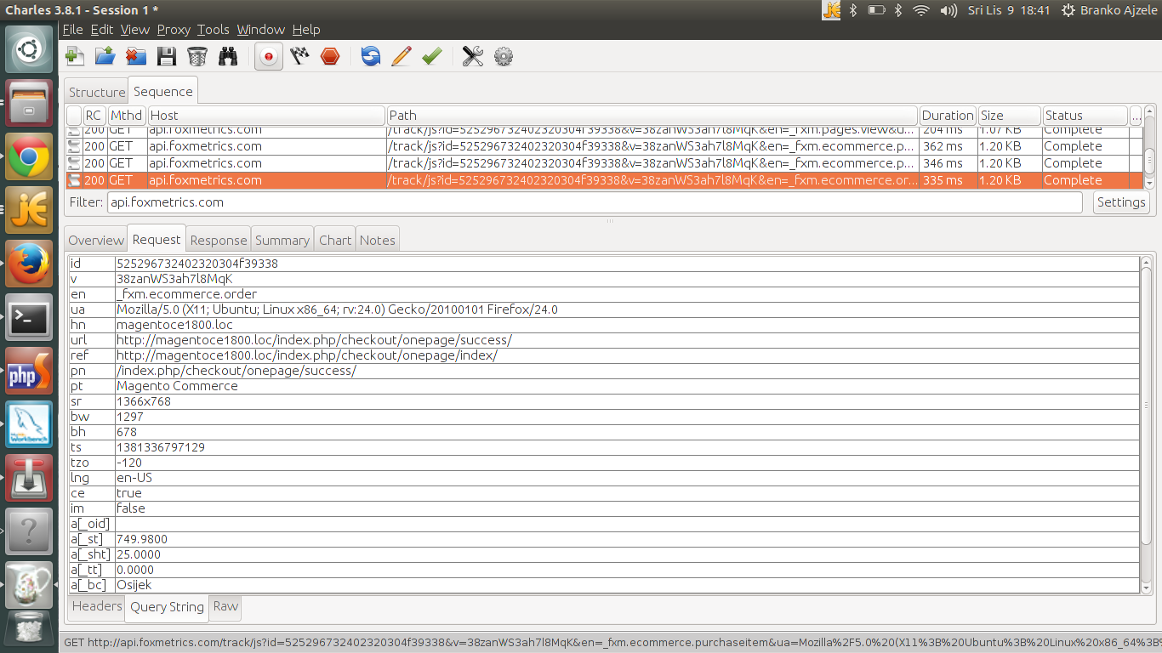Switch to the Chart tab
The width and height of the screenshot is (1162, 653).
click(335, 241)
